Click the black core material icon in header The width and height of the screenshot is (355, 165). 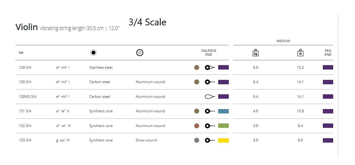click(93, 53)
